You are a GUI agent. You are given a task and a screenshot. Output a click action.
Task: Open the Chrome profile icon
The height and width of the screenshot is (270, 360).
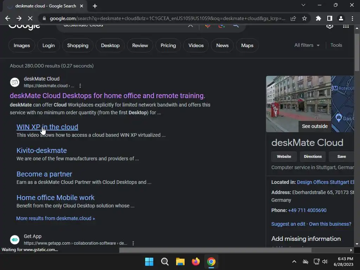[341, 18]
